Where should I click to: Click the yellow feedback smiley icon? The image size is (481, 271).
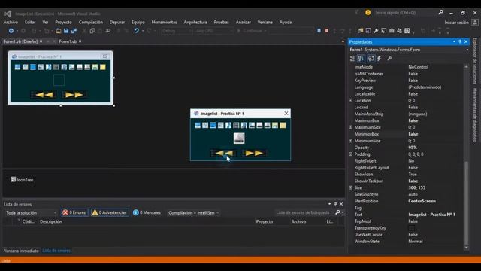(x=368, y=13)
